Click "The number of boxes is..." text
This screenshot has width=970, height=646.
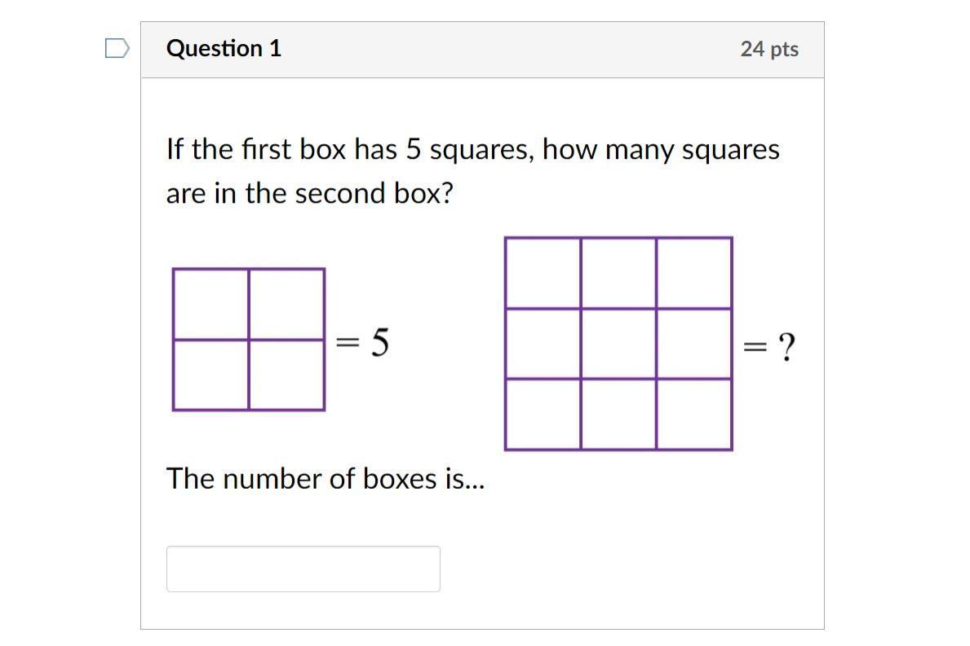coord(325,479)
